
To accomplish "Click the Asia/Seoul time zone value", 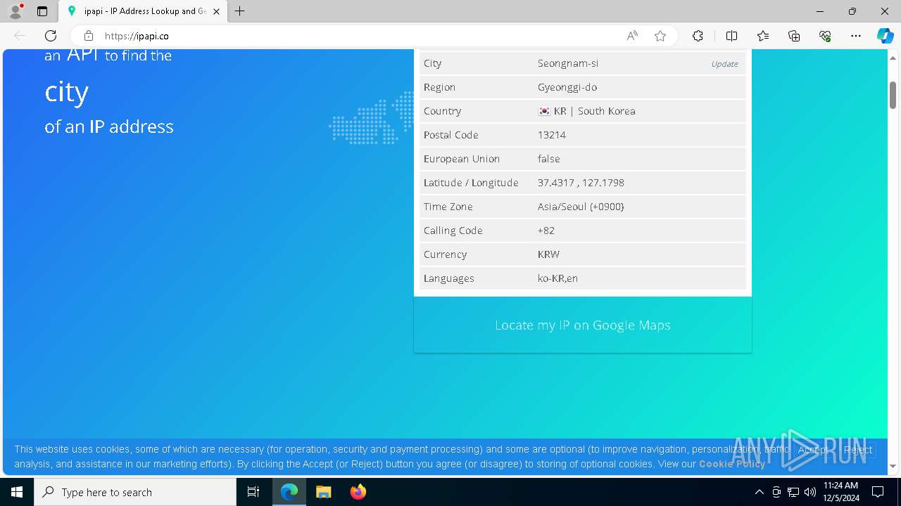I will click(581, 207).
